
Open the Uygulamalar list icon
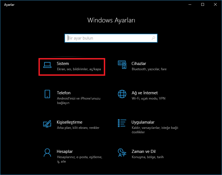[122, 123]
